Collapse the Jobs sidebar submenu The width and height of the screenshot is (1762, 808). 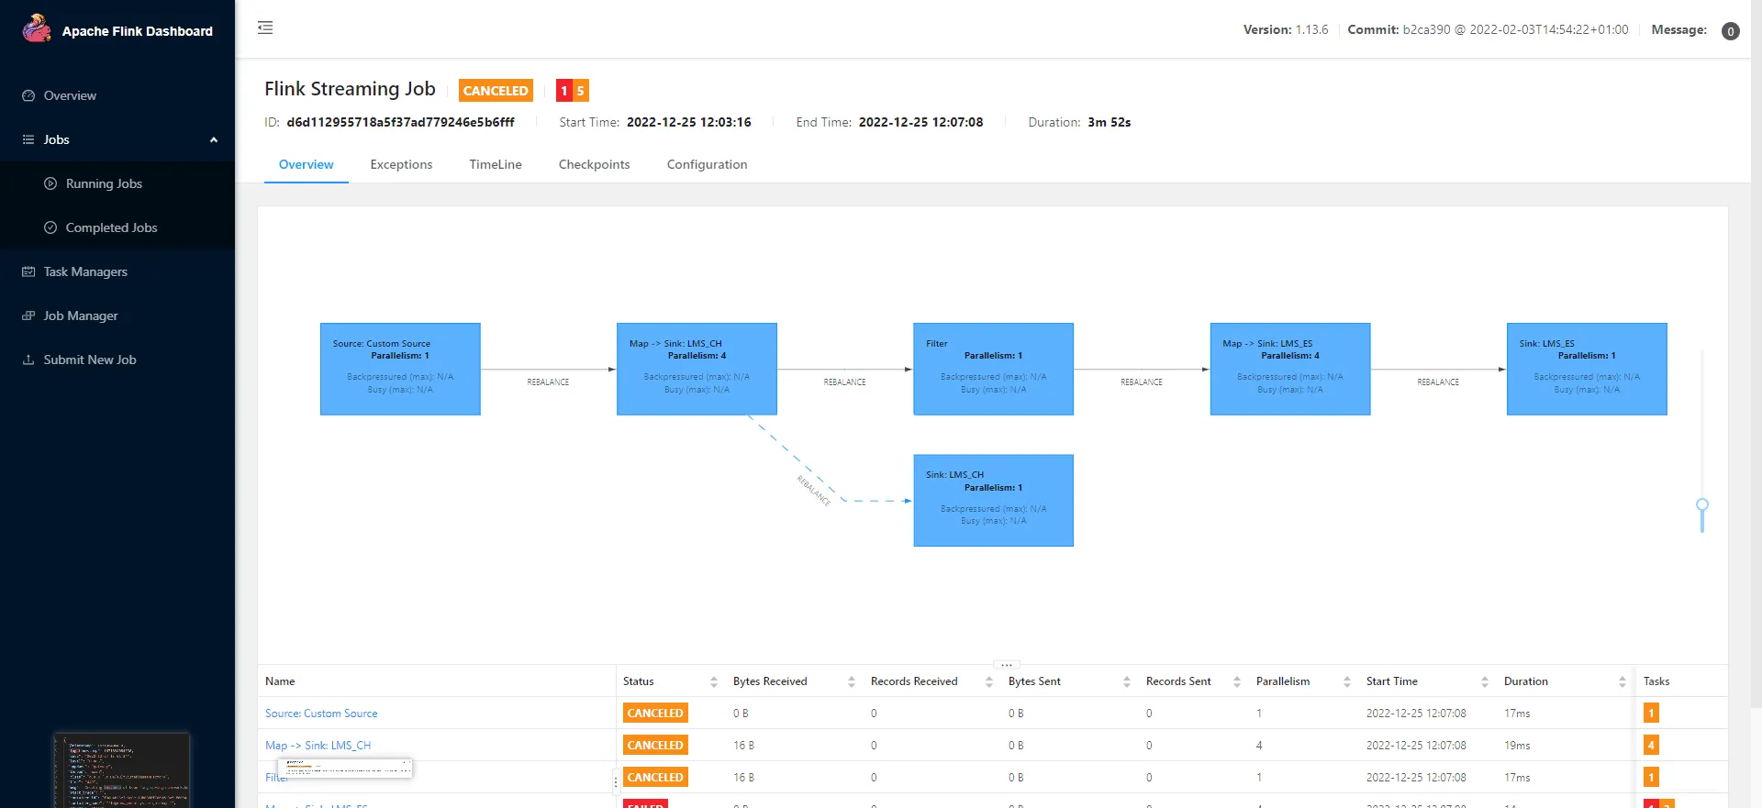coord(213,139)
